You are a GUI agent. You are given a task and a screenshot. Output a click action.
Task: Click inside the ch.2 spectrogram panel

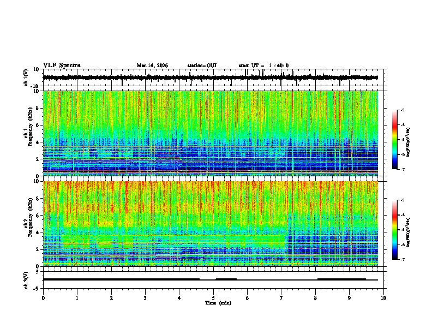[x=211, y=224]
